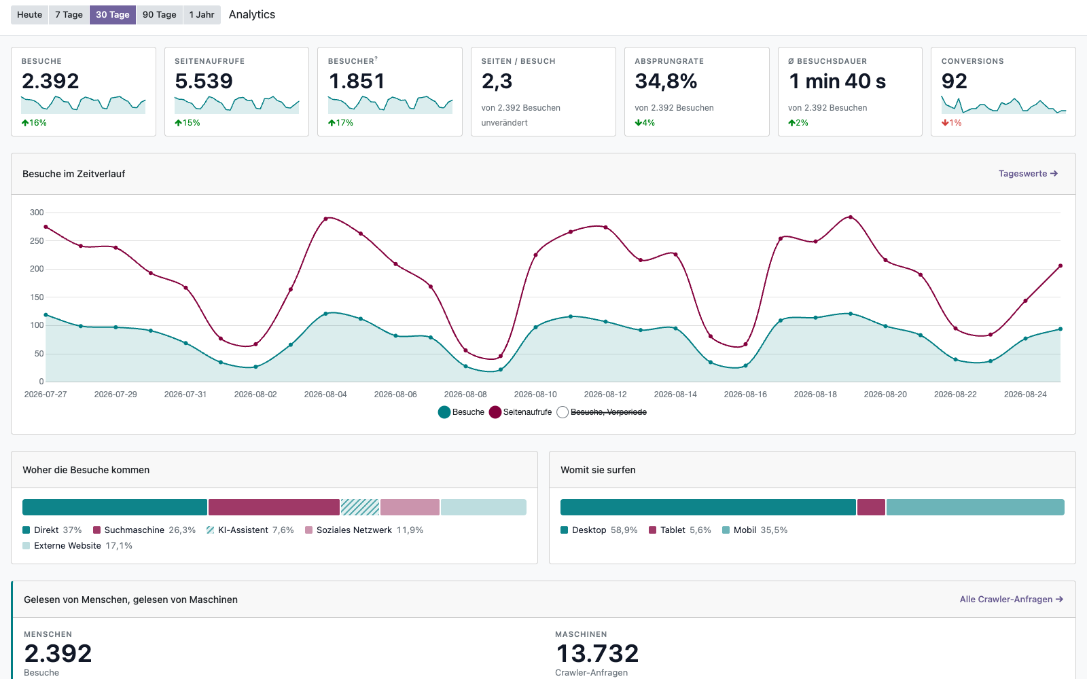Click the Externe Website legend color square
The width and height of the screenshot is (1087, 679).
point(26,546)
